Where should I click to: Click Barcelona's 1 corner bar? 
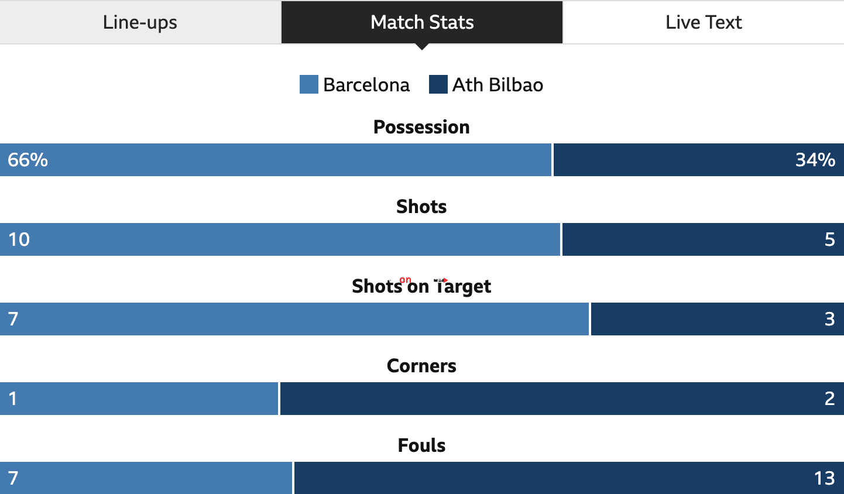point(139,399)
